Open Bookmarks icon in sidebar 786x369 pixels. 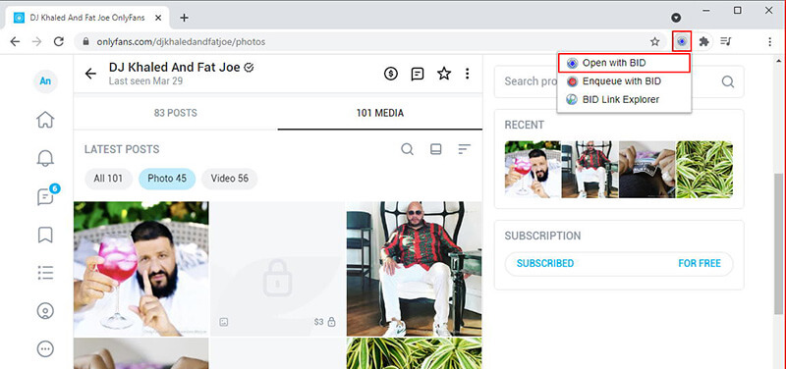click(x=45, y=235)
